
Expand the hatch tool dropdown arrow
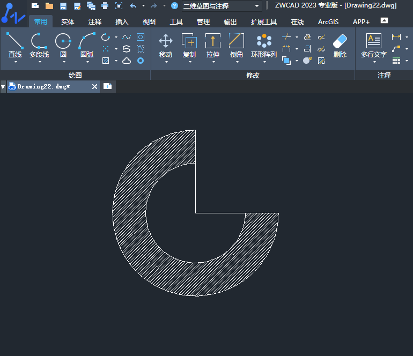click(x=116, y=61)
